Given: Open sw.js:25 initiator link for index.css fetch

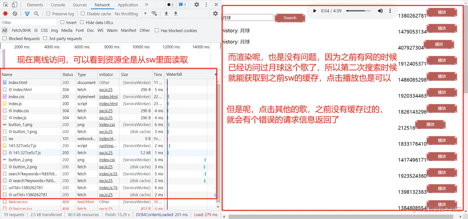Looking at the screenshot, I should [106, 111].
